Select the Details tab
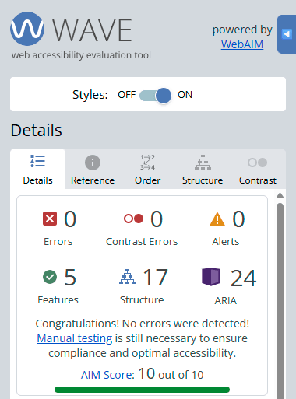The height and width of the screenshot is (399, 296). [x=38, y=170]
